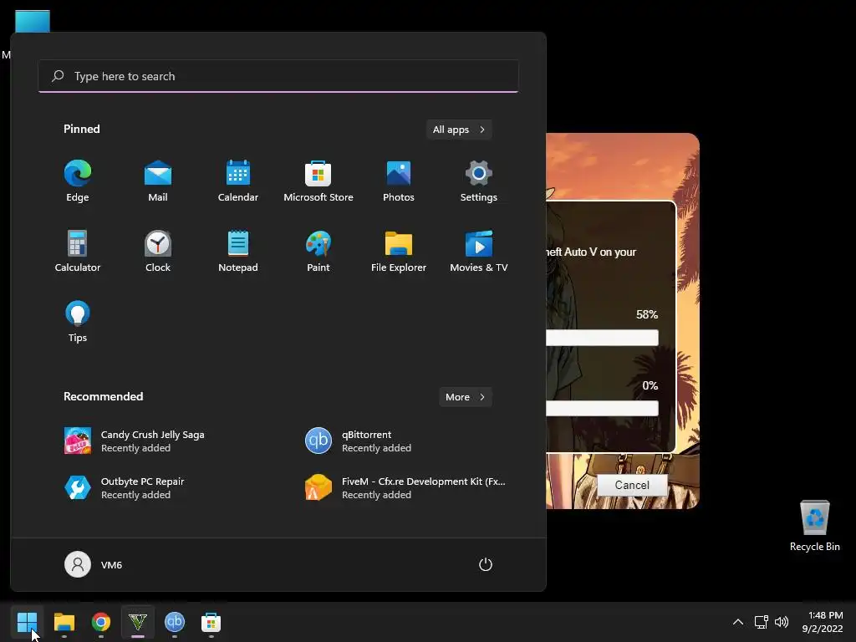Click the 0% installer progress bar
The image size is (856, 642).
point(602,408)
